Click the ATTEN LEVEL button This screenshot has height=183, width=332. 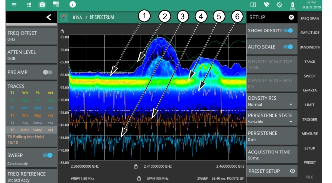pos(31,55)
